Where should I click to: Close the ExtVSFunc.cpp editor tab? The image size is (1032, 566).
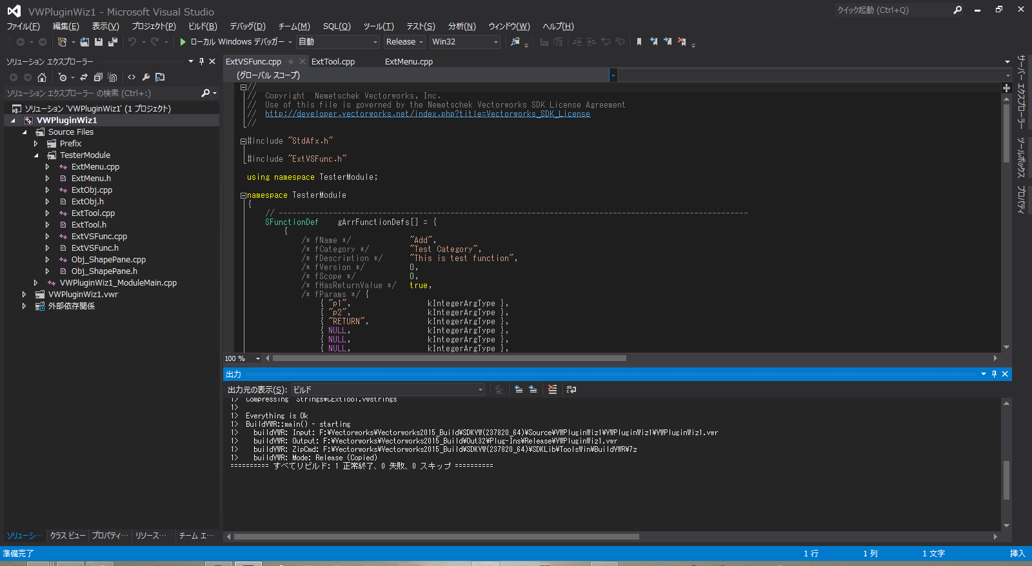click(302, 62)
